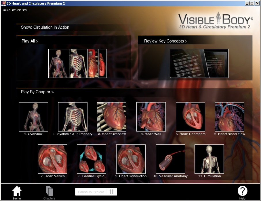261x201 pixels.
Task: Play chapter 6 Heart Blood Flow thumbnail
Action: coord(230,117)
